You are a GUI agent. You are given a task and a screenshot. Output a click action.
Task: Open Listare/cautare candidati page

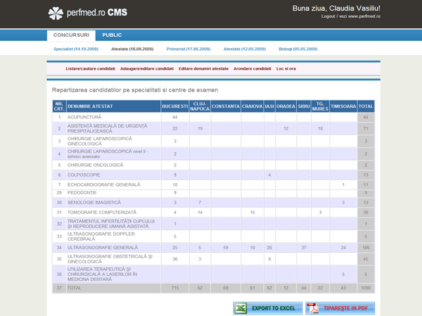[x=90, y=68]
